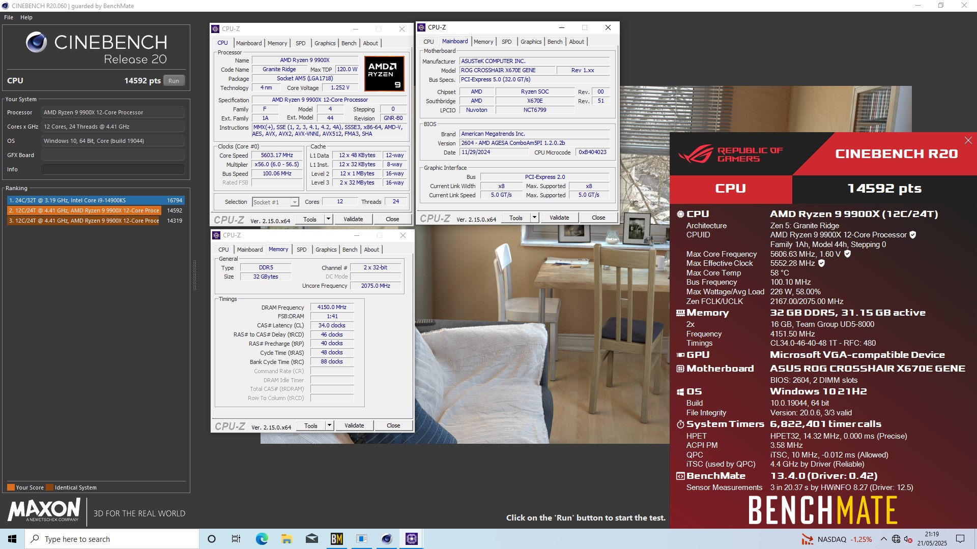
Task: Click Validate in the CPU tab CPU-Z window
Action: (353, 219)
